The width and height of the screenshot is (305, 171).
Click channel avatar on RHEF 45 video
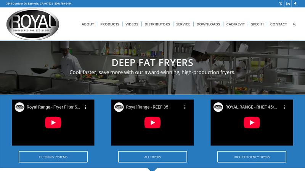pos(218,107)
